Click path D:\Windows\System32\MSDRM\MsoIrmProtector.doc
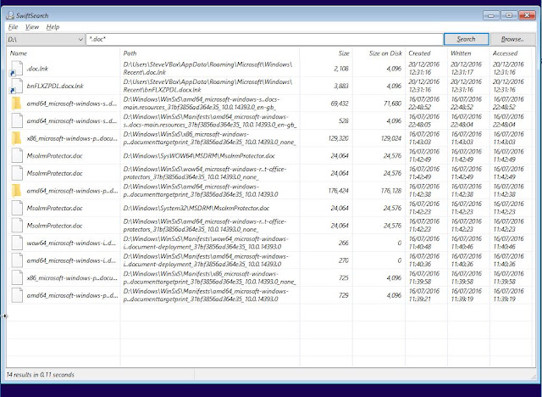This screenshot has width=542, height=397. (x=196, y=208)
